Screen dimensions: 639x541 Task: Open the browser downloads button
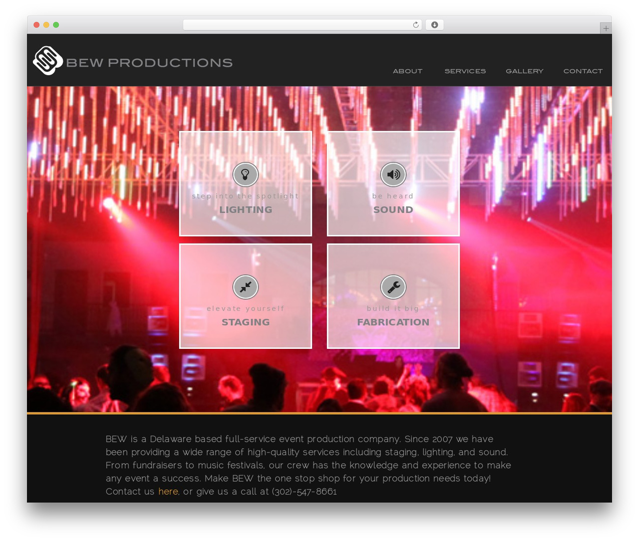(435, 25)
